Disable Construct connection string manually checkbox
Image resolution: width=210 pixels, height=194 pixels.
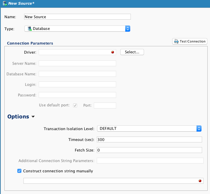[19, 171]
